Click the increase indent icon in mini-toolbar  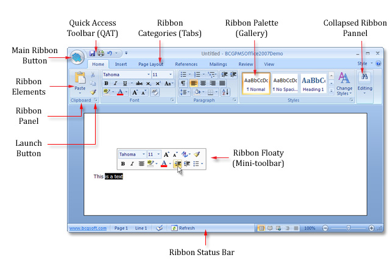point(187,164)
